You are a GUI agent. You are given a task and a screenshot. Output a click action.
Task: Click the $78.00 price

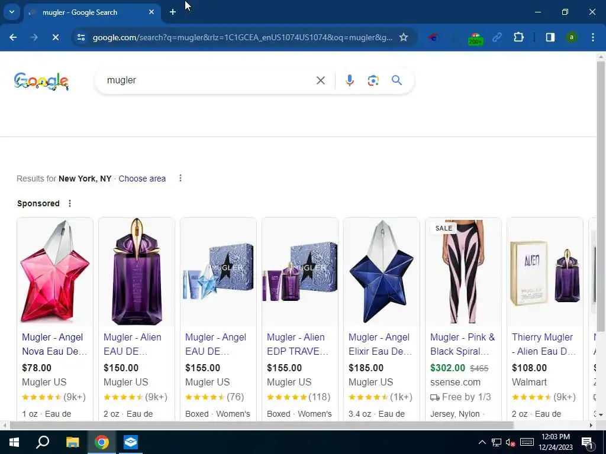pos(37,368)
